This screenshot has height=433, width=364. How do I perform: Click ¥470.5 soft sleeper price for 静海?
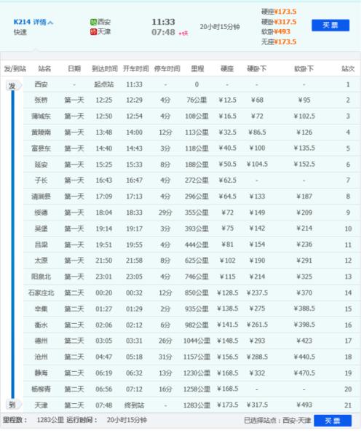(x=304, y=373)
